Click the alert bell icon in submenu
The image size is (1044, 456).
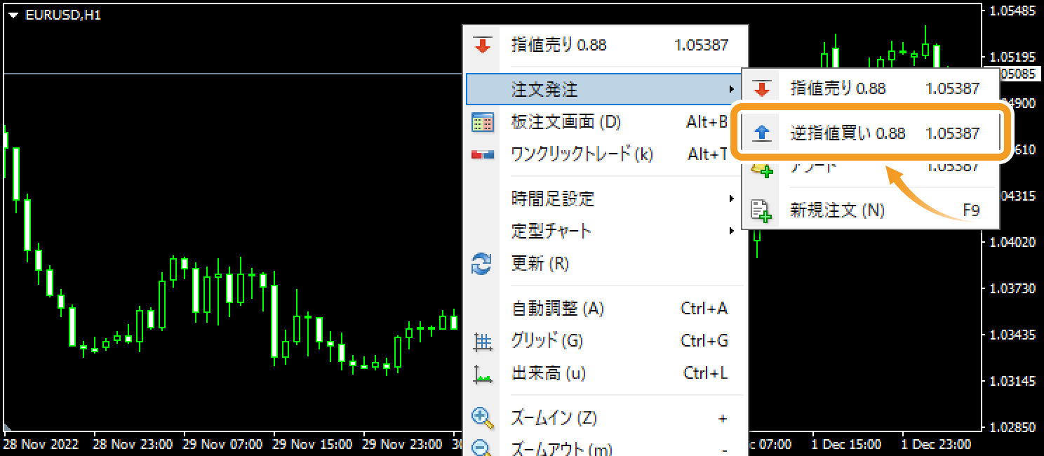[761, 170]
